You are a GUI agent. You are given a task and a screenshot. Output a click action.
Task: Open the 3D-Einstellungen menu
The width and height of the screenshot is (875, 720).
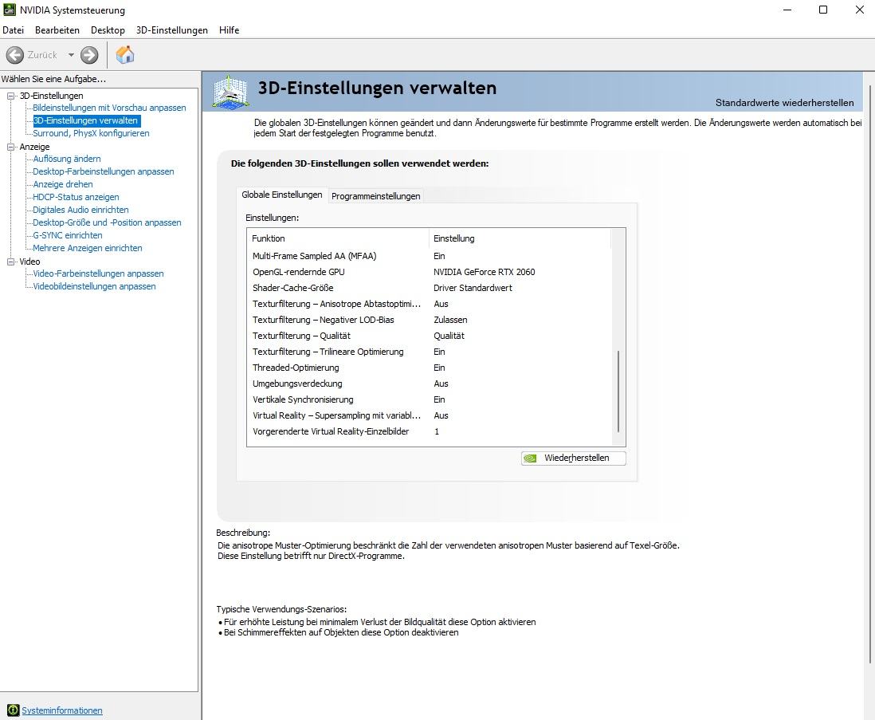(x=172, y=30)
